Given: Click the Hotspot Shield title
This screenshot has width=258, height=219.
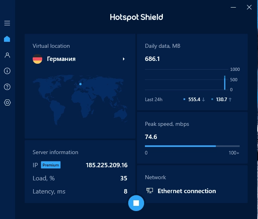Looking at the screenshot, I should tap(137, 17).
